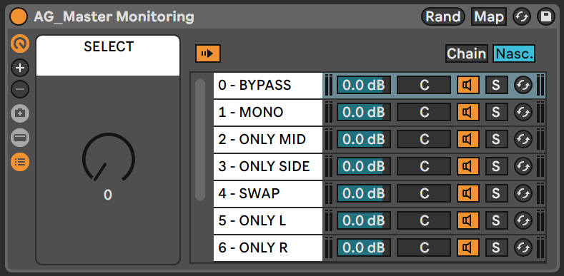Deactivate the 2 - ONLY MID chain speaker
Screen dimensions: 564x276
click(x=468, y=139)
